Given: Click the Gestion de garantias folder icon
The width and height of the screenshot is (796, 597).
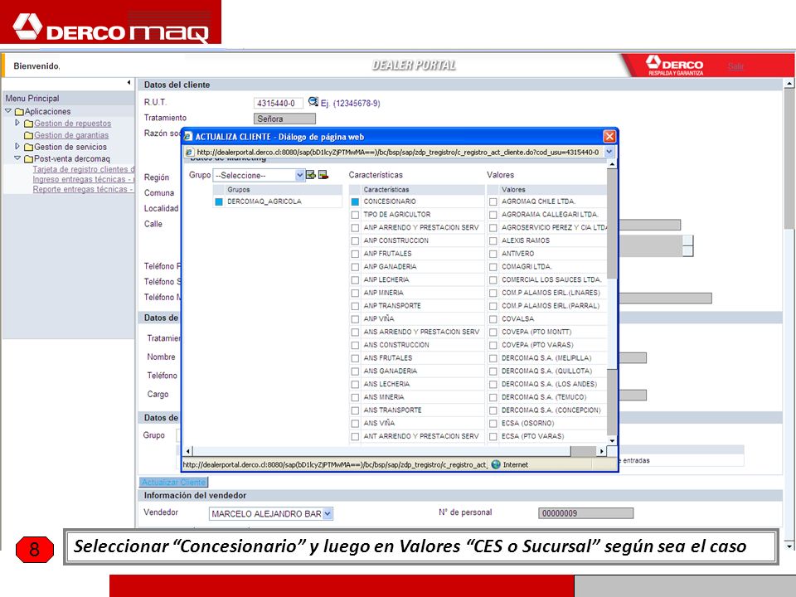Looking at the screenshot, I should [x=28, y=135].
